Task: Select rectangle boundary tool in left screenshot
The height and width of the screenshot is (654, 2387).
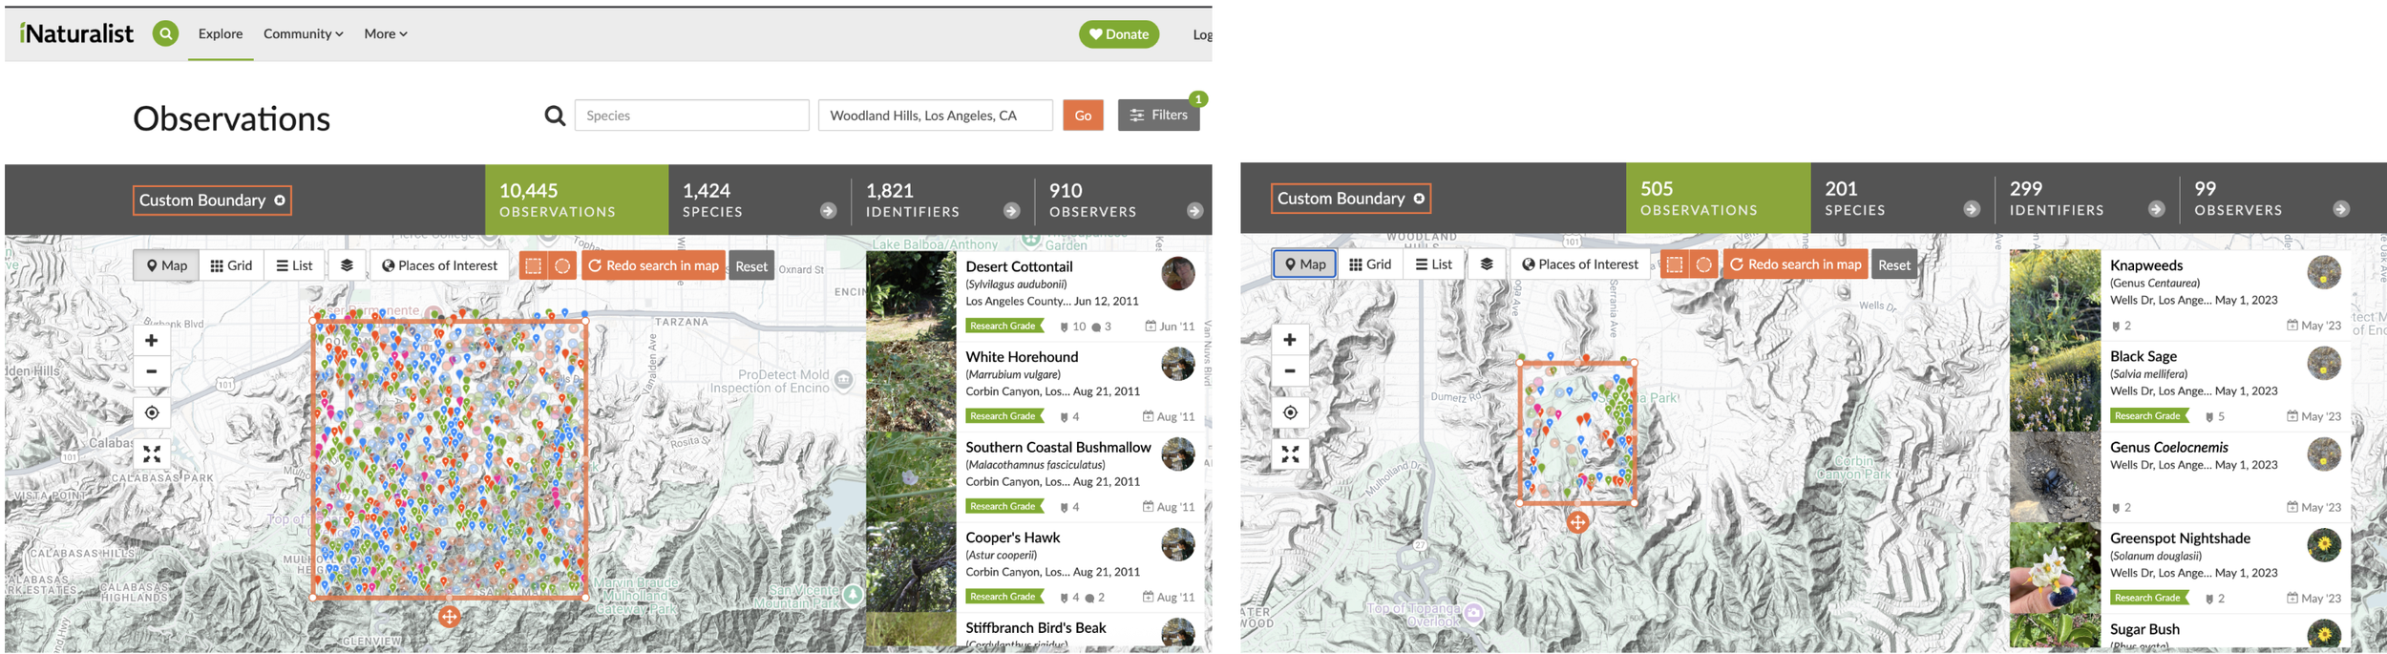Action: (533, 265)
